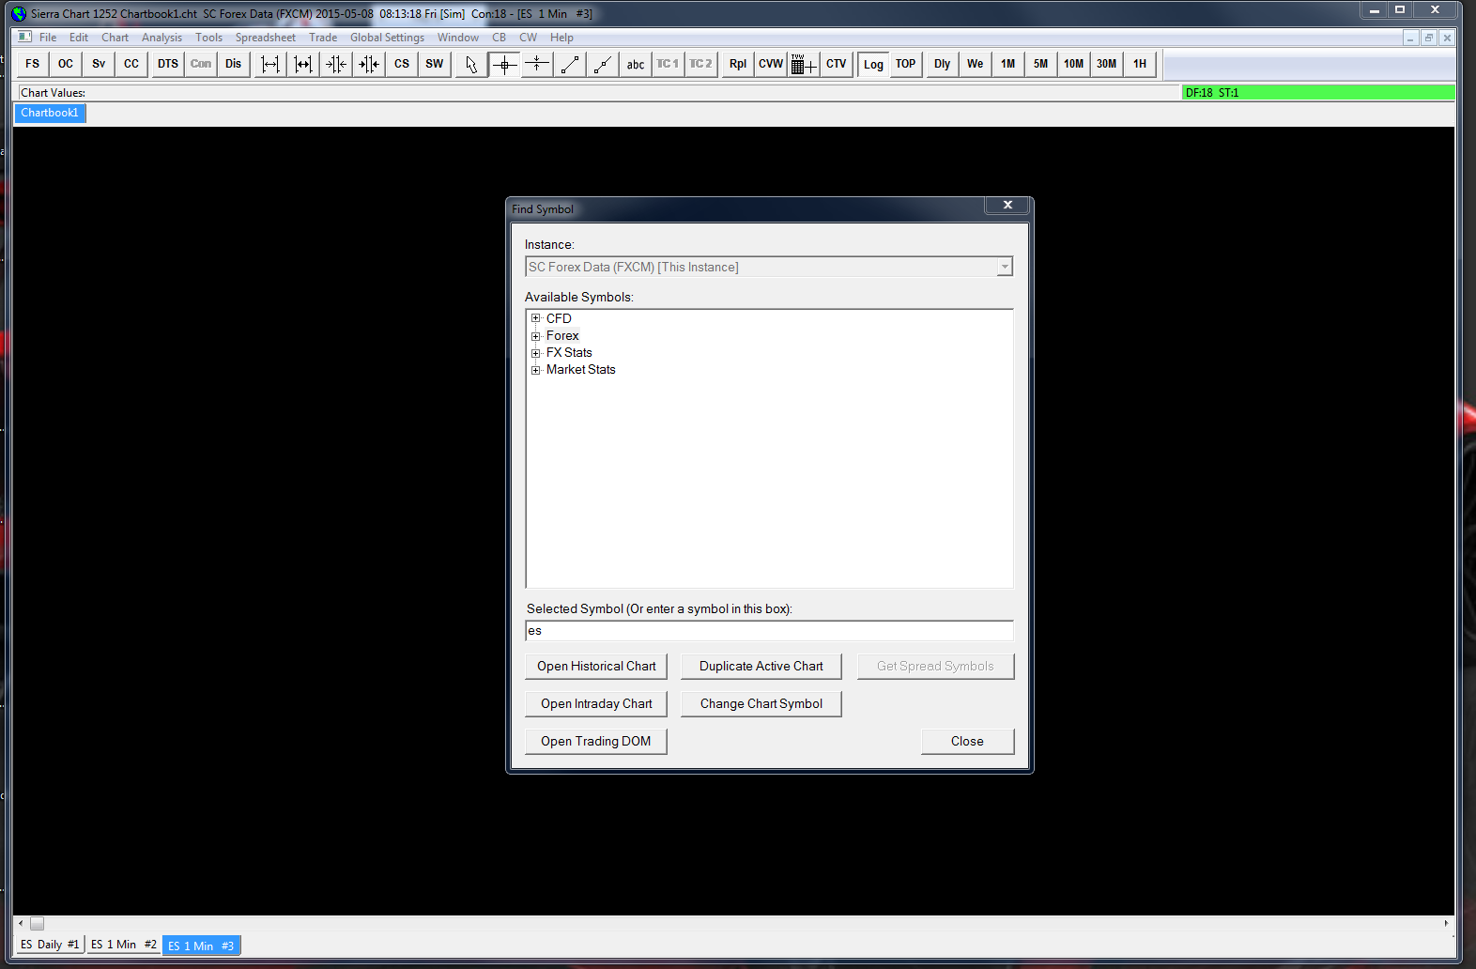
Task: Click the disabled TC 2 toolbar button
Action: 701,64
